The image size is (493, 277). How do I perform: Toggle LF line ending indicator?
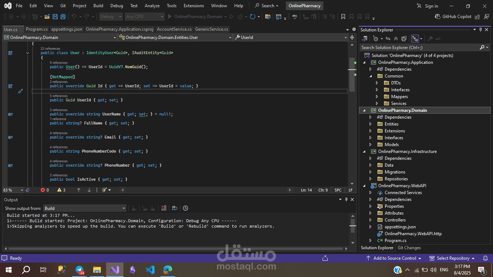[350, 190]
